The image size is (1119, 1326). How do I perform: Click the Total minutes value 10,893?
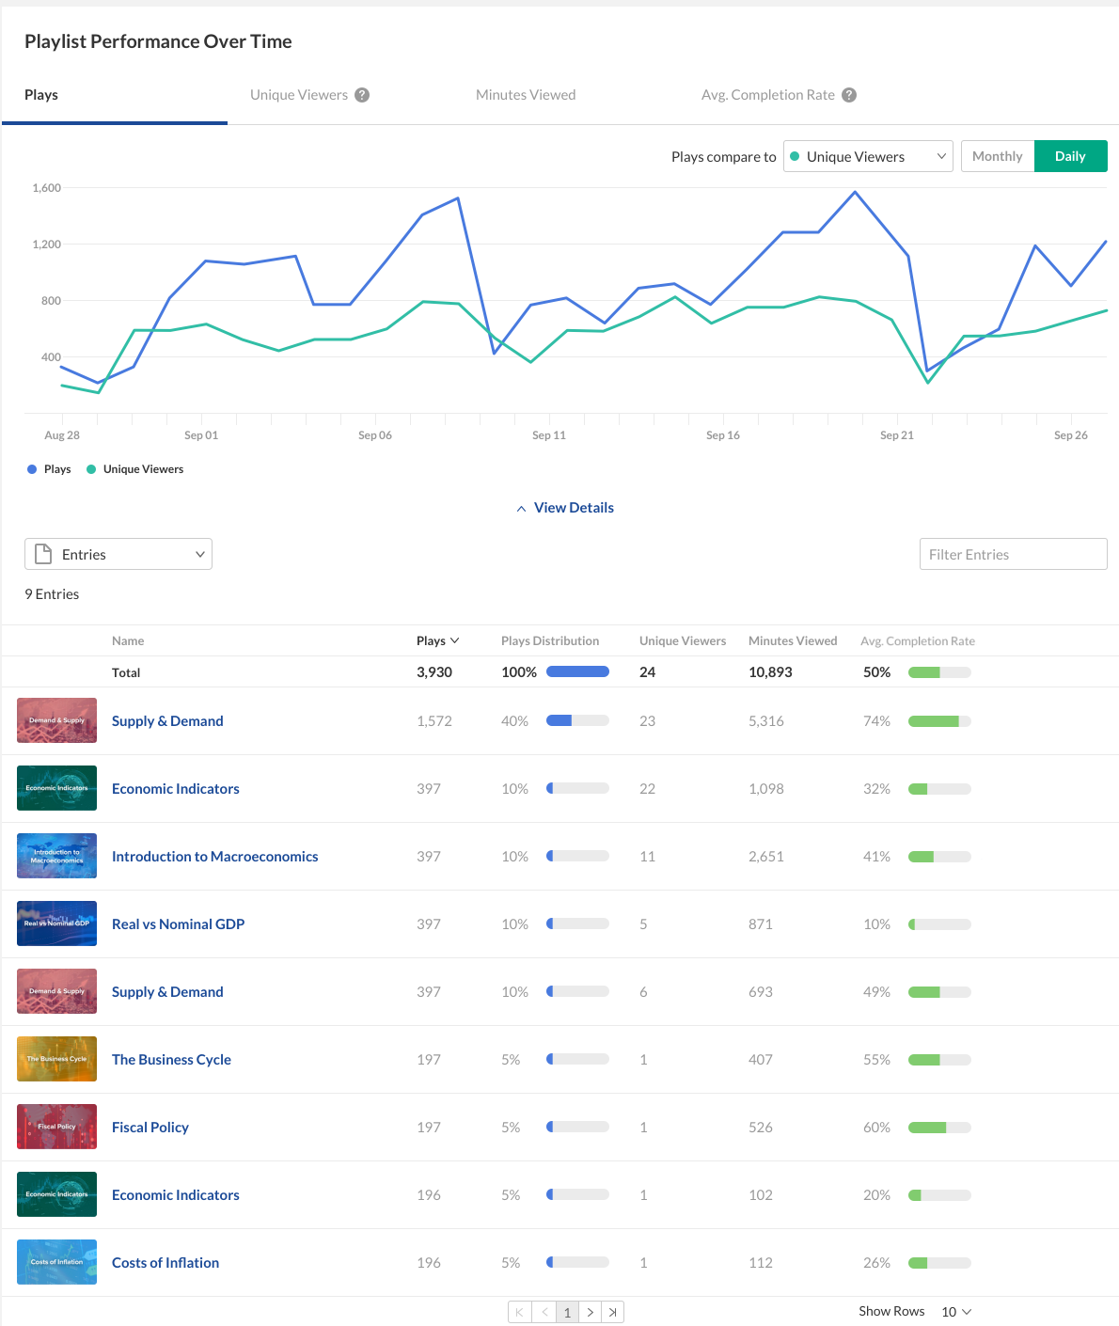[x=770, y=672]
